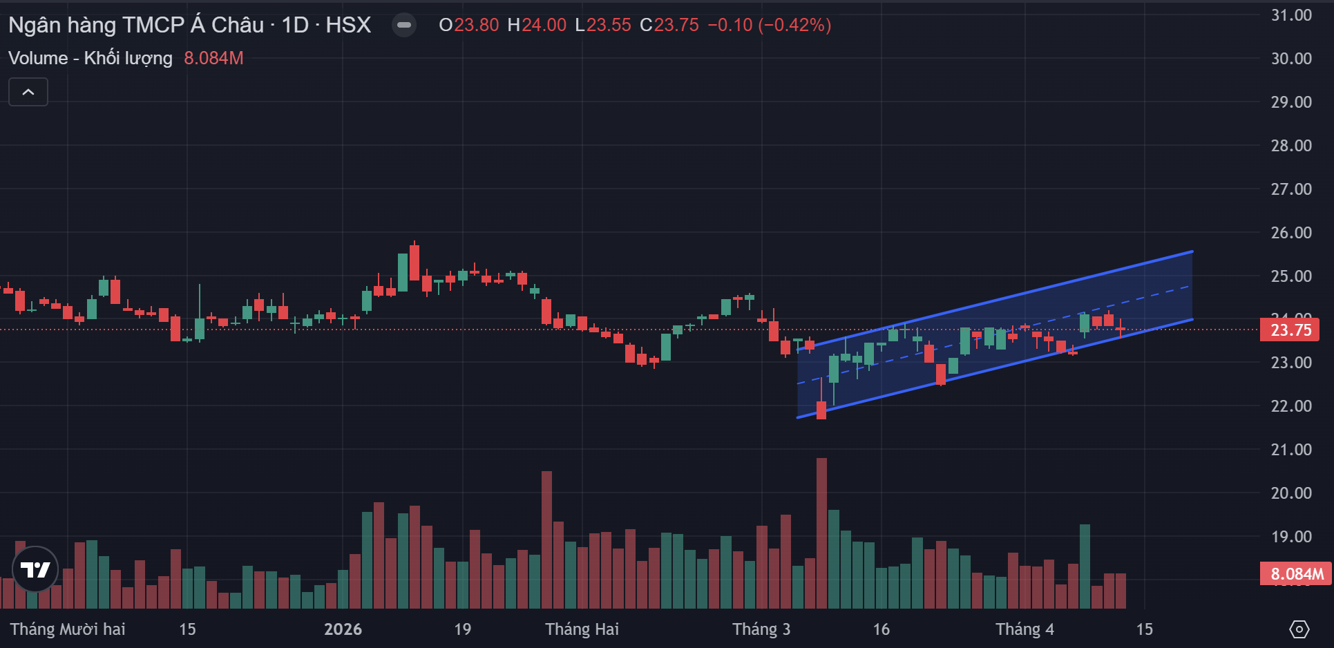Click the Ngân hàng TMCP Á Châu symbol title

pos(136,26)
